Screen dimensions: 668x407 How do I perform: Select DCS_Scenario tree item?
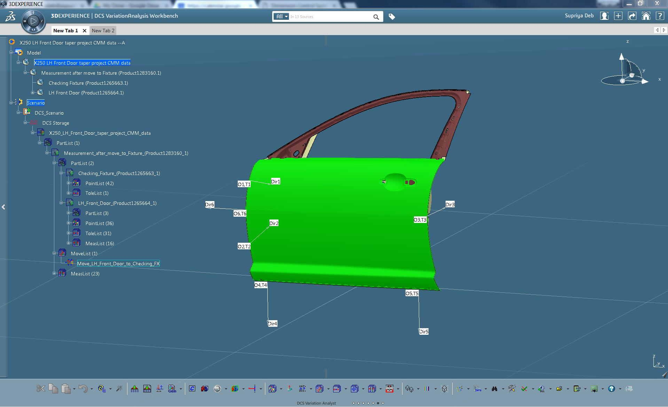coord(49,113)
